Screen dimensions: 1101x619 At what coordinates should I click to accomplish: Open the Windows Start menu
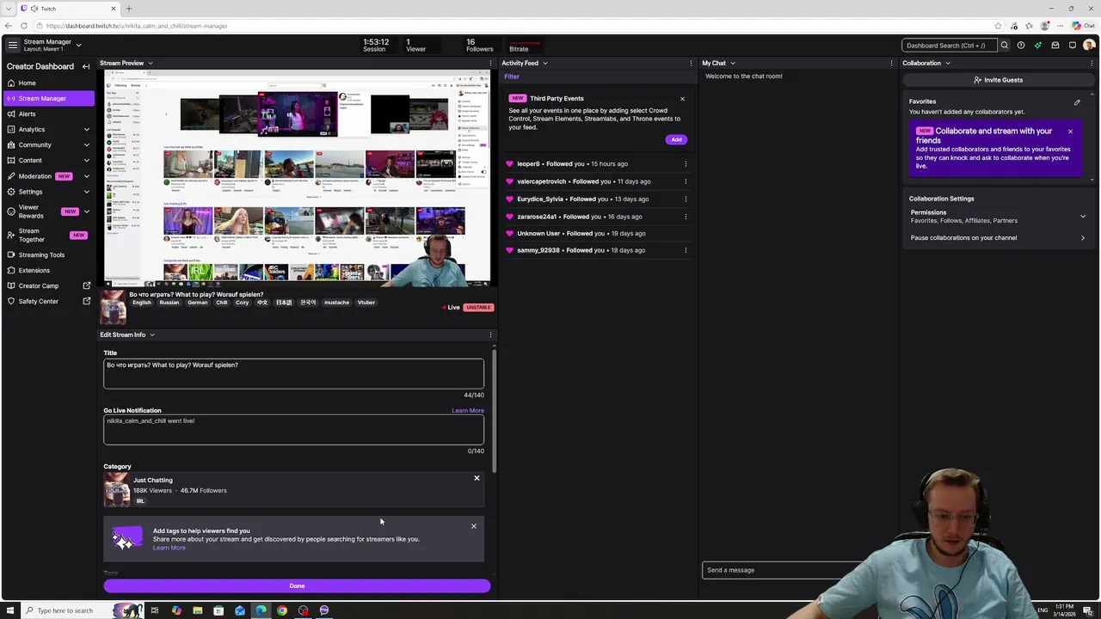point(10,610)
